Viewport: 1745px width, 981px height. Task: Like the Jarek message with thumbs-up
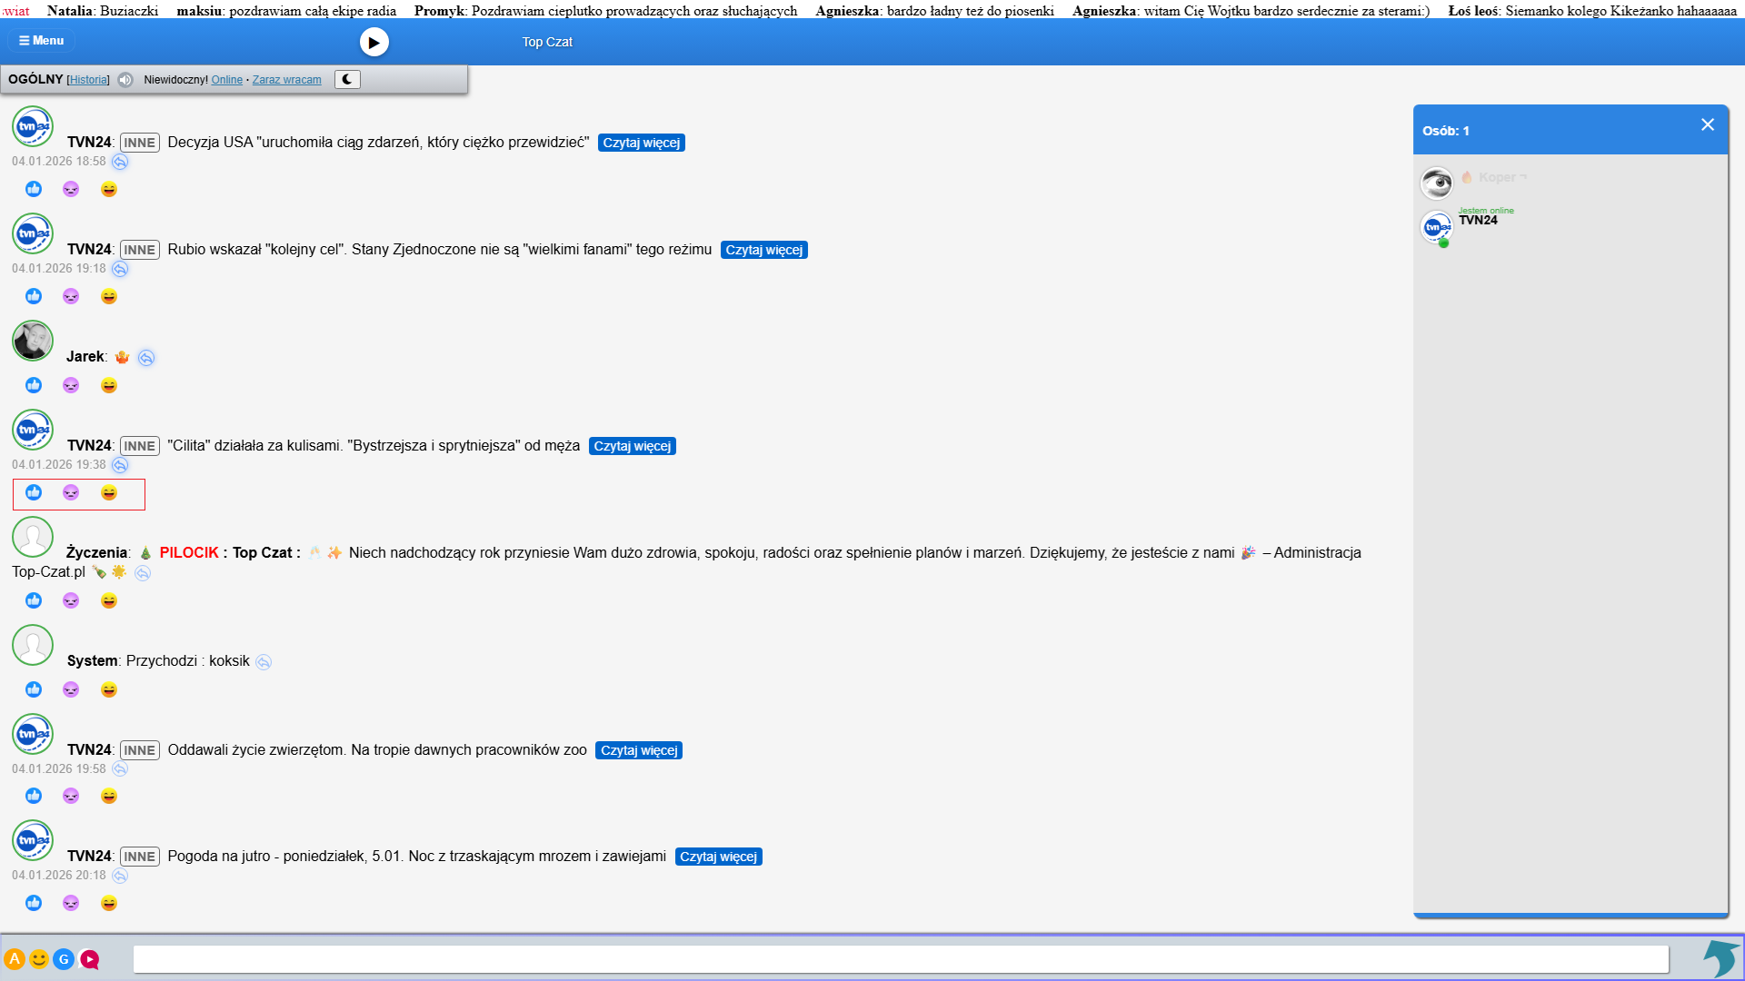coord(34,385)
